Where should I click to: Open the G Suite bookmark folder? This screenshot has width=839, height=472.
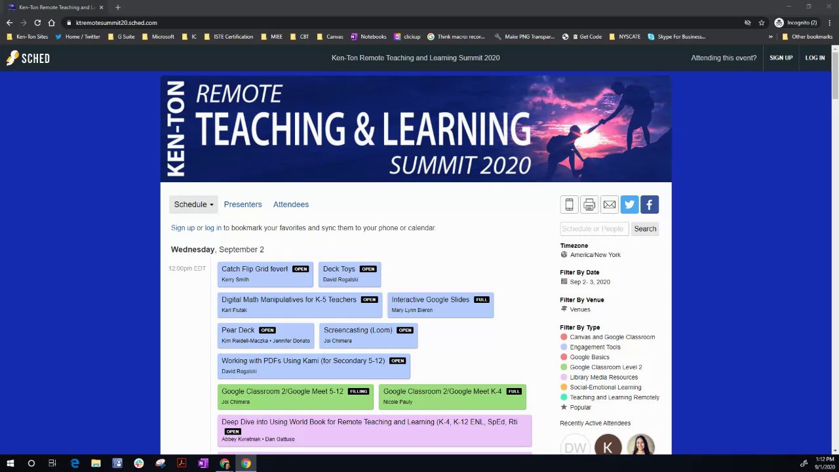(x=121, y=37)
